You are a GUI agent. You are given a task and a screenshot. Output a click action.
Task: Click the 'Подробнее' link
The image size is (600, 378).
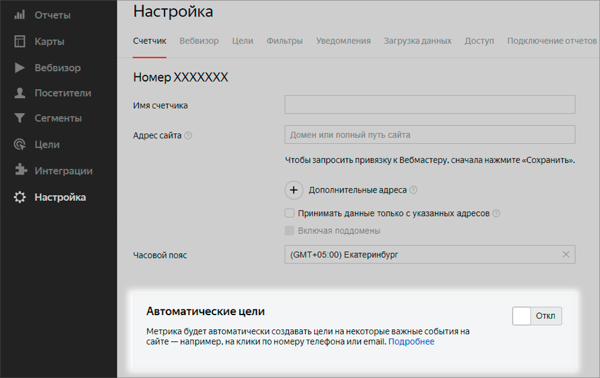tap(411, 341)
